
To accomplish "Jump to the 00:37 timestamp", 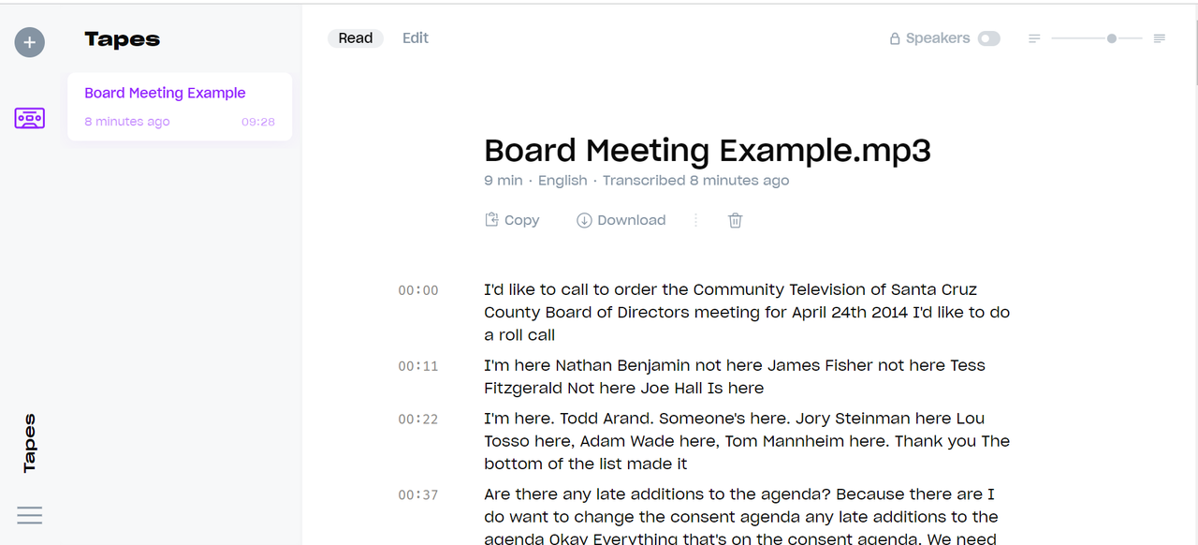I will (x=418, y=494).
